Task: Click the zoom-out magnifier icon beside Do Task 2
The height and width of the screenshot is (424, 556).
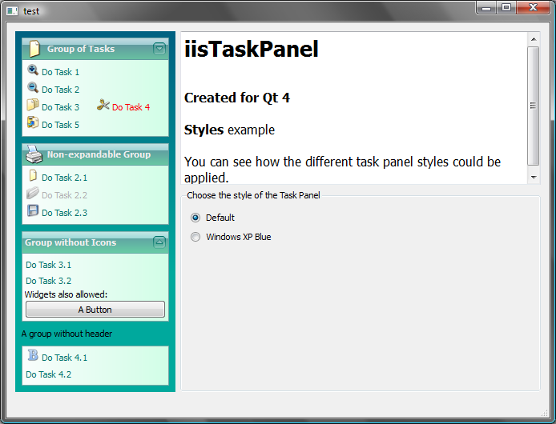Action: [x=33, y=87]
